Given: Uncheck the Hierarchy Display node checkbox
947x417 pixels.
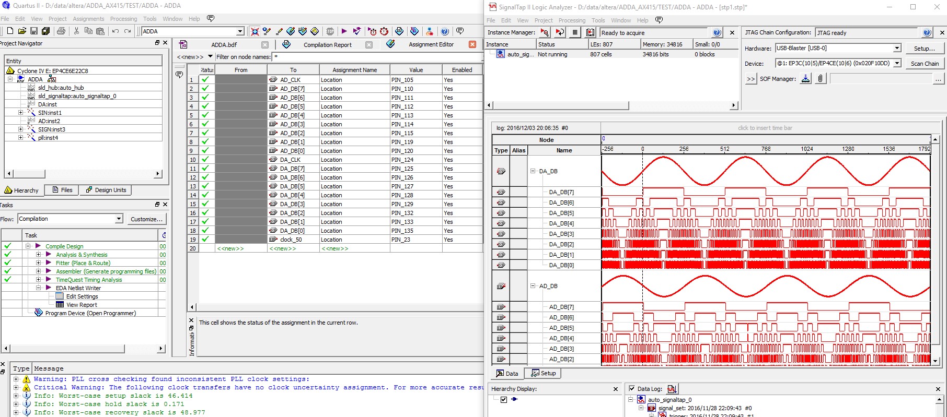Looking at the screenshot, I should (504, 399).
